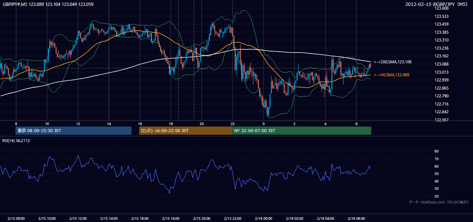Viewport: 473px width, 222px height.
Task: Click price axis value 122.642
Action: (441, 112)
